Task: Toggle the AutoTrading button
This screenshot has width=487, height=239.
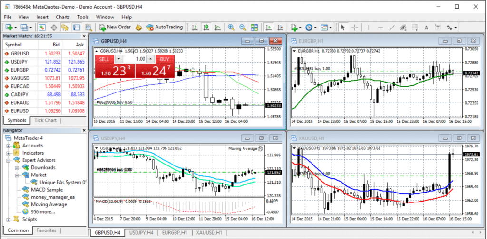Action: click(165, 28)
